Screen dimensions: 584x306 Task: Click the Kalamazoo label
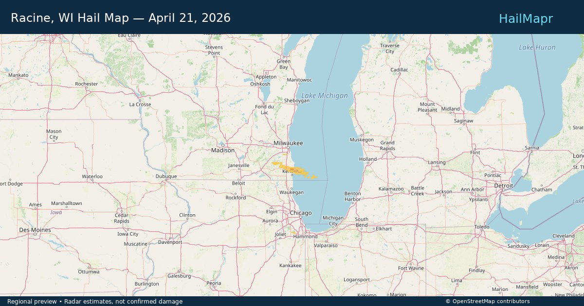point(391,189)
